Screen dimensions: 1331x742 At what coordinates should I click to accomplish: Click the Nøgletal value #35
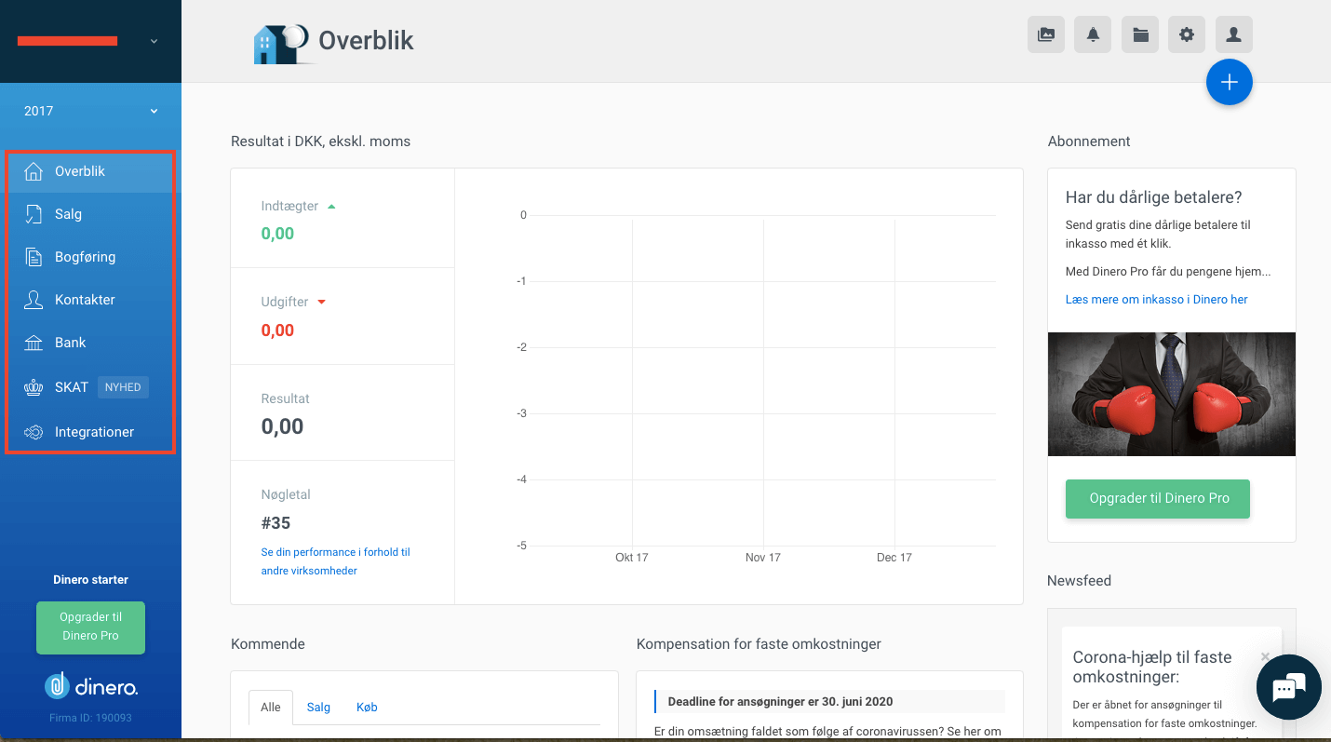276,523
